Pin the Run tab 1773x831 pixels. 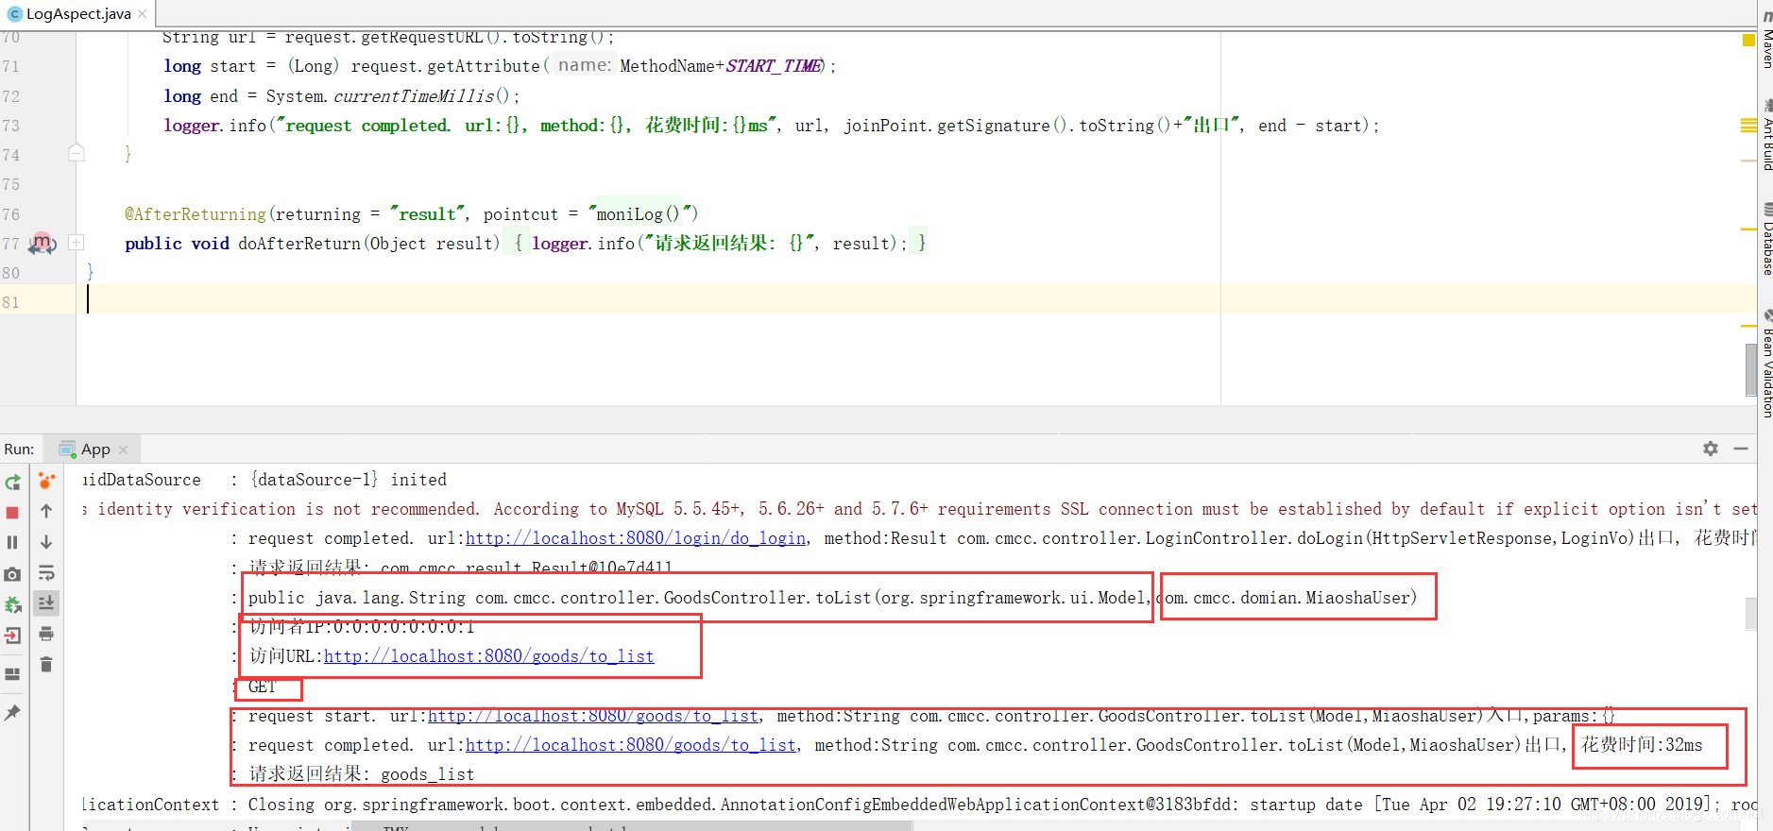pos(12,713)
